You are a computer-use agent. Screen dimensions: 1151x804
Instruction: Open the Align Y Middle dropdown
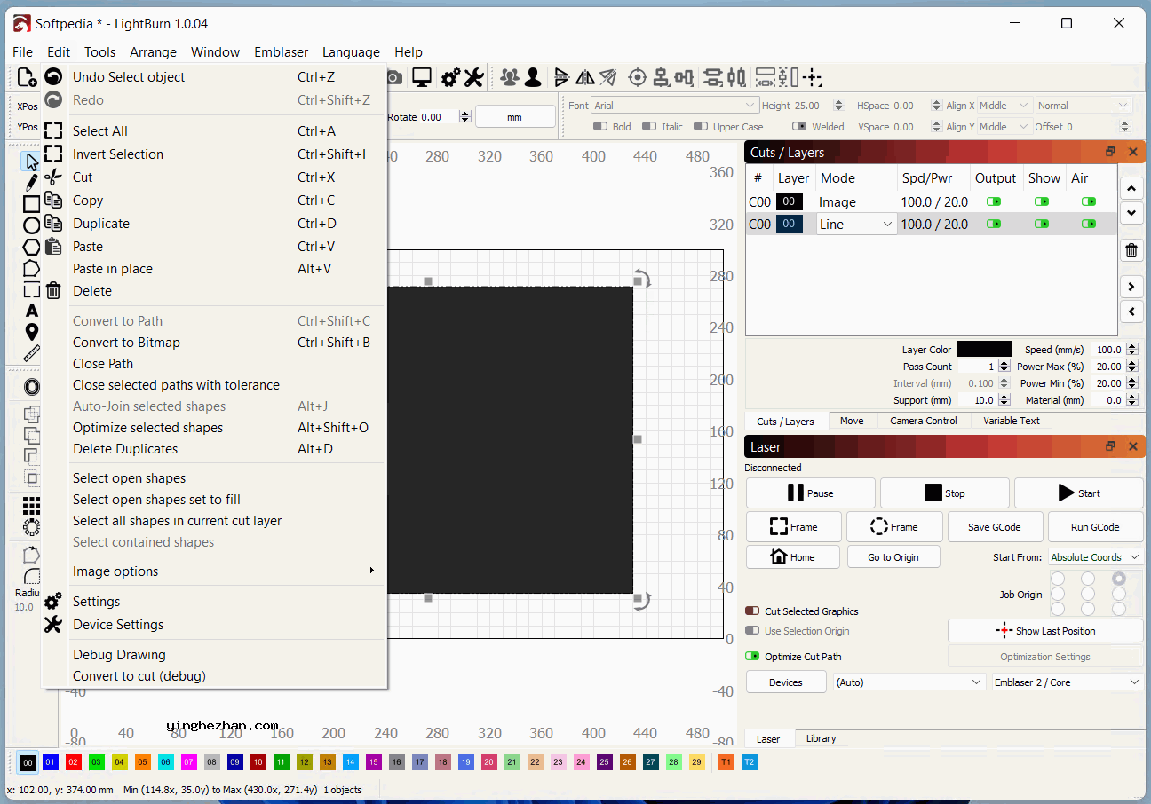(1004, 127)
